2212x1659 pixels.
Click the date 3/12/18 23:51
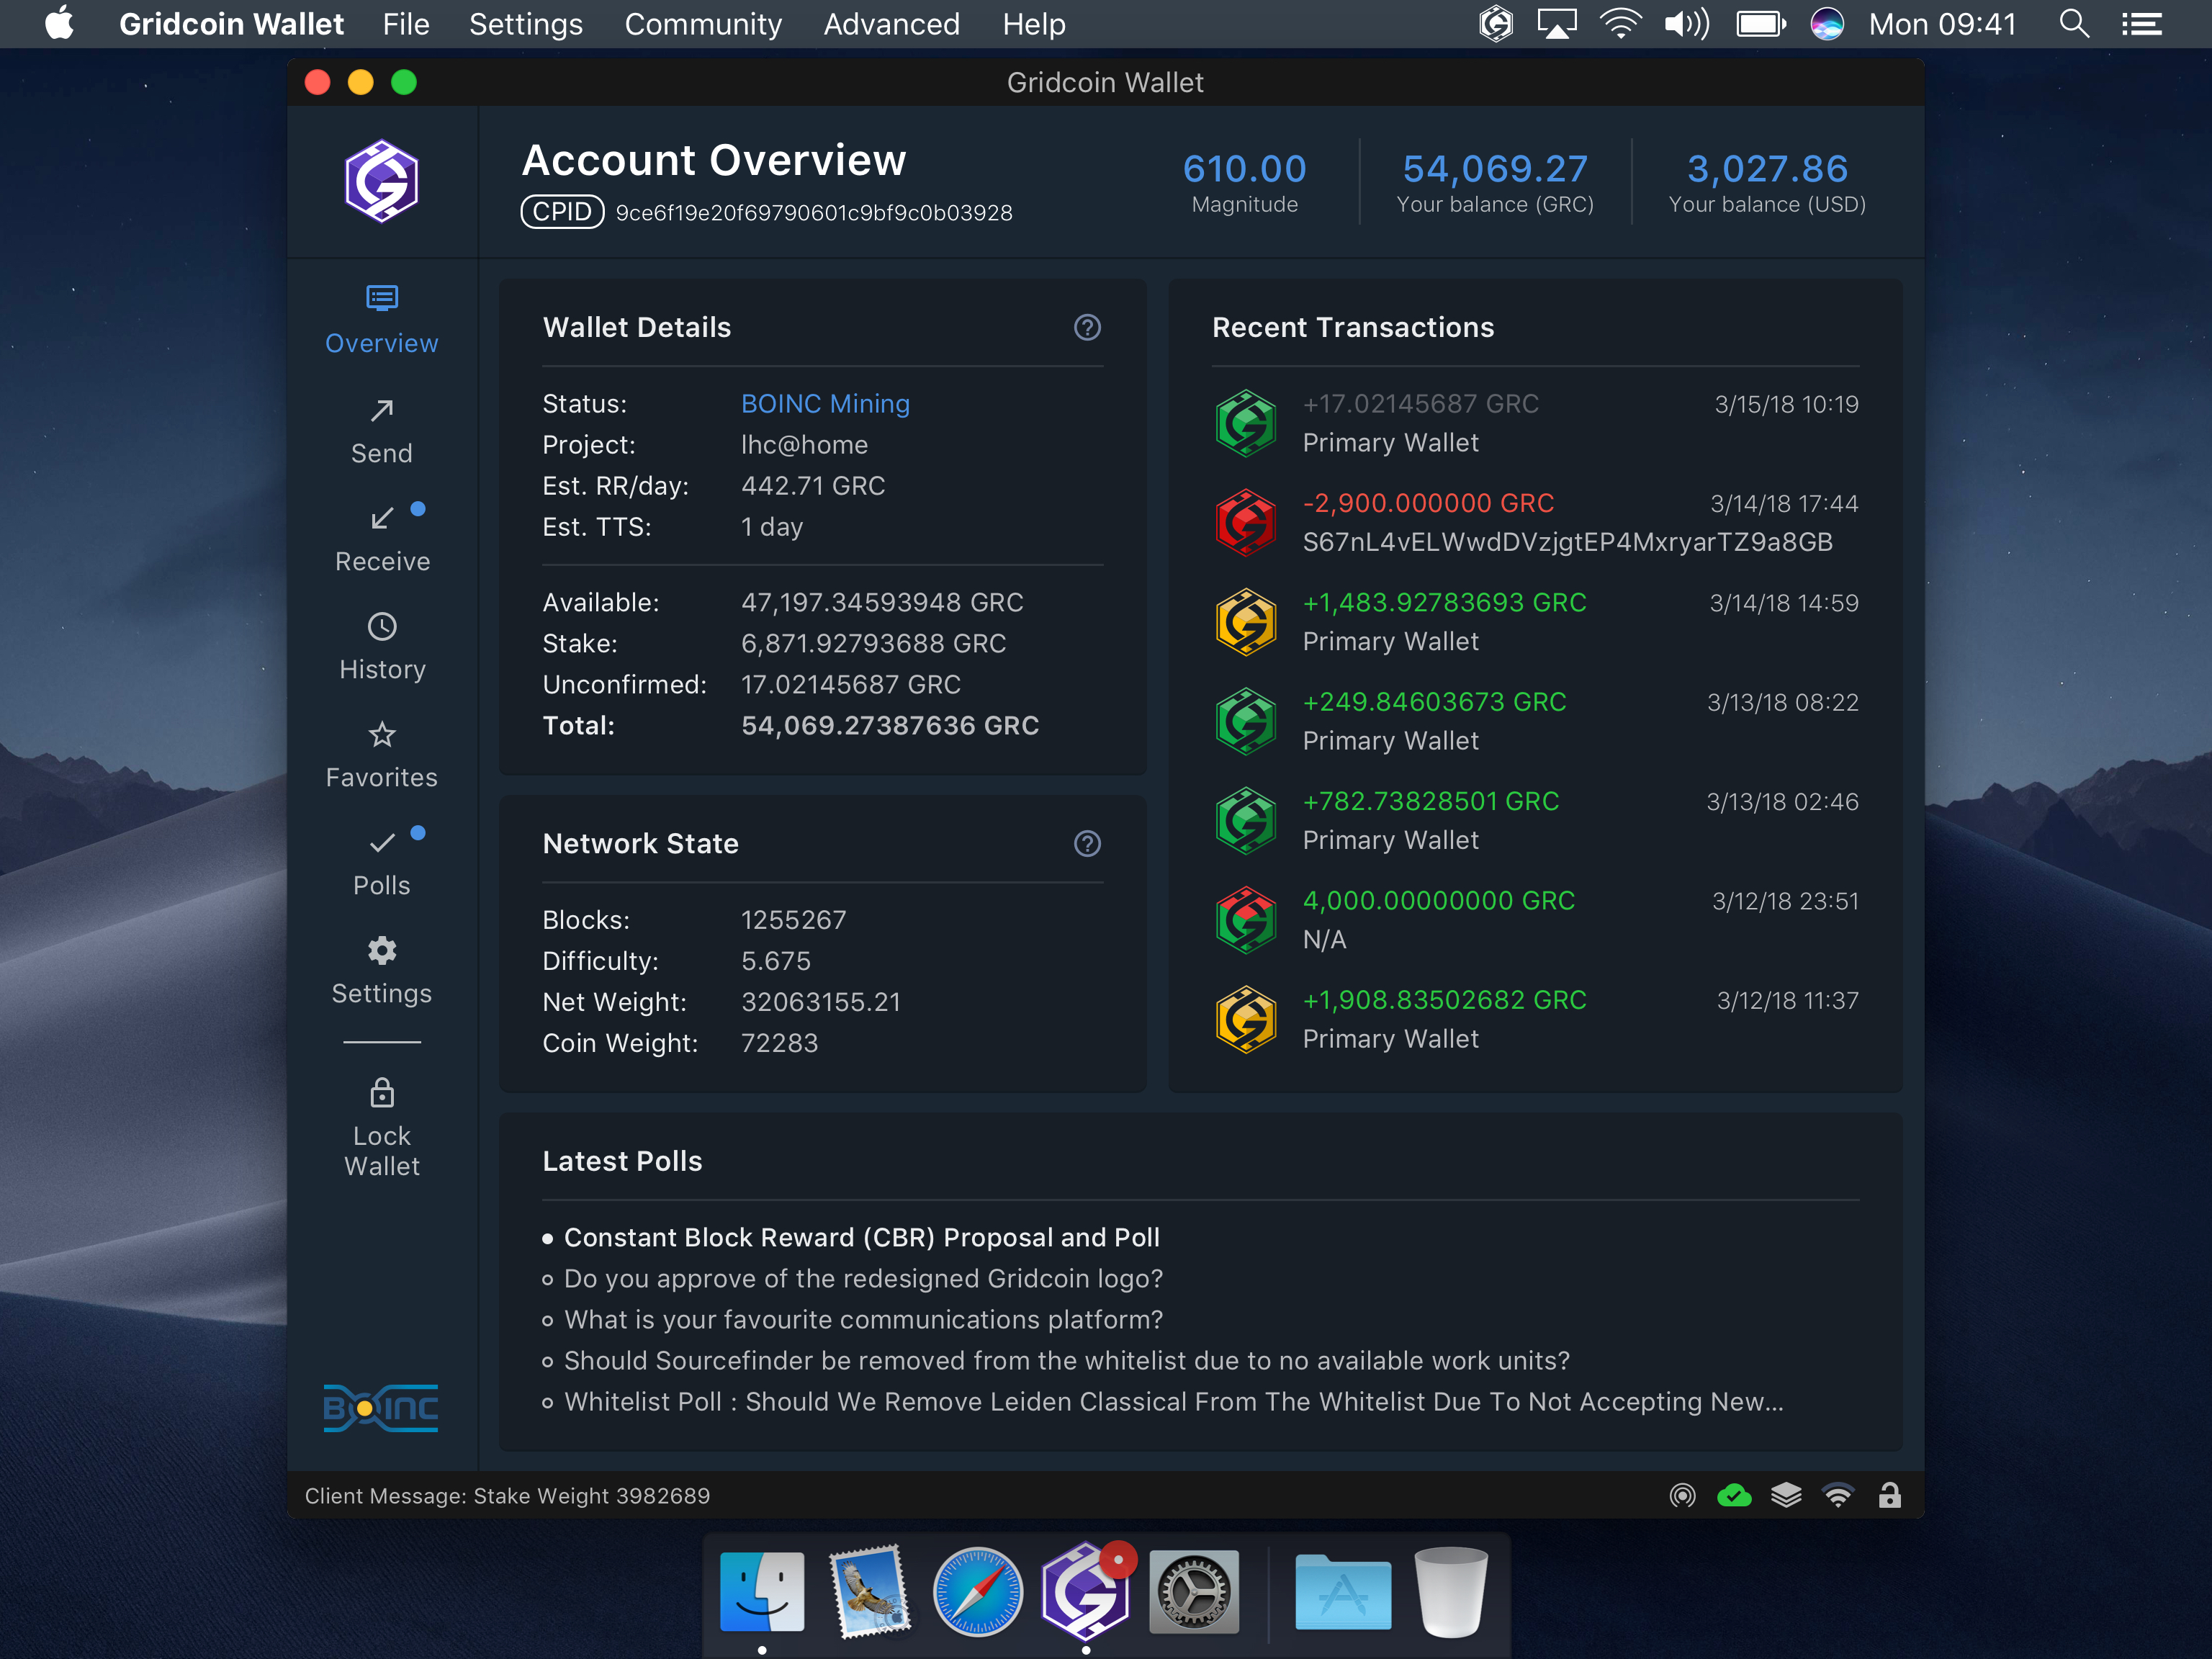tap(1785, 901)
